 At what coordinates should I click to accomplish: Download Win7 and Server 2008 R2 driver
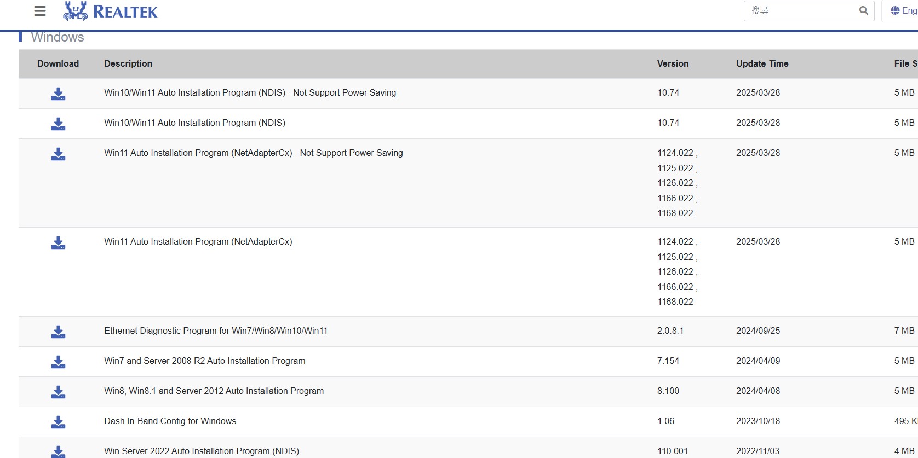[x=58, y=362]
